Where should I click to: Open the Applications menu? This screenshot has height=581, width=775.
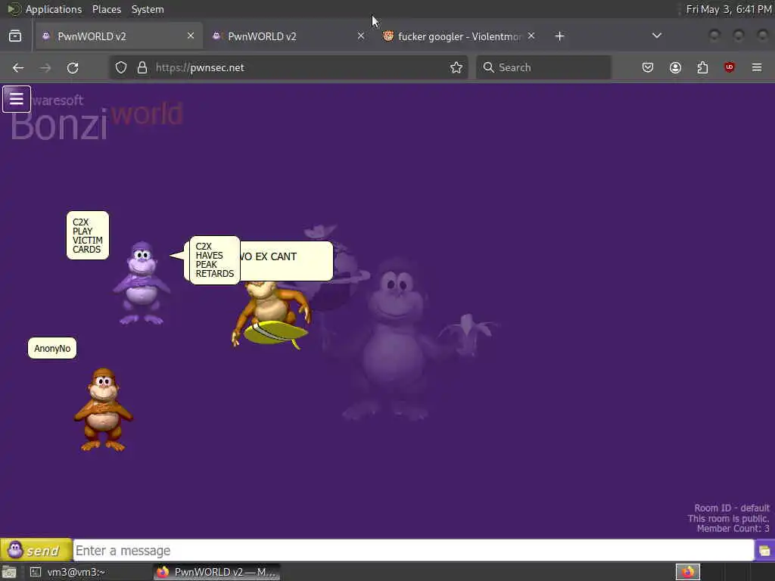click(x=54, y=9)
